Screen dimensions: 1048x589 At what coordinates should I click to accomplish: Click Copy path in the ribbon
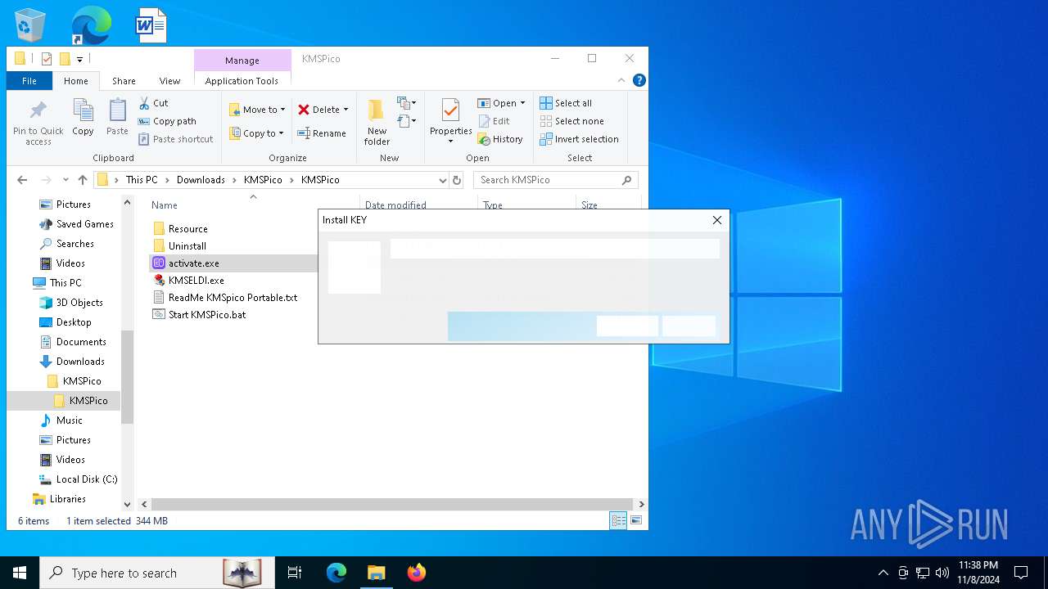click(x=167, y=121)
